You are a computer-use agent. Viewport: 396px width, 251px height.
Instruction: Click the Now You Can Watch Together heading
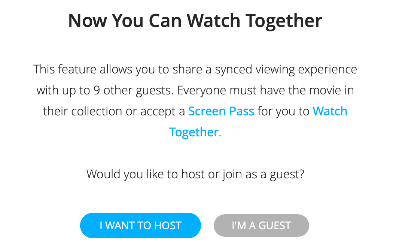pos(195,21)
